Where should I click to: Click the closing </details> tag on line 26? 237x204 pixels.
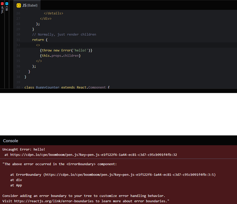click(x=53, y=13)
